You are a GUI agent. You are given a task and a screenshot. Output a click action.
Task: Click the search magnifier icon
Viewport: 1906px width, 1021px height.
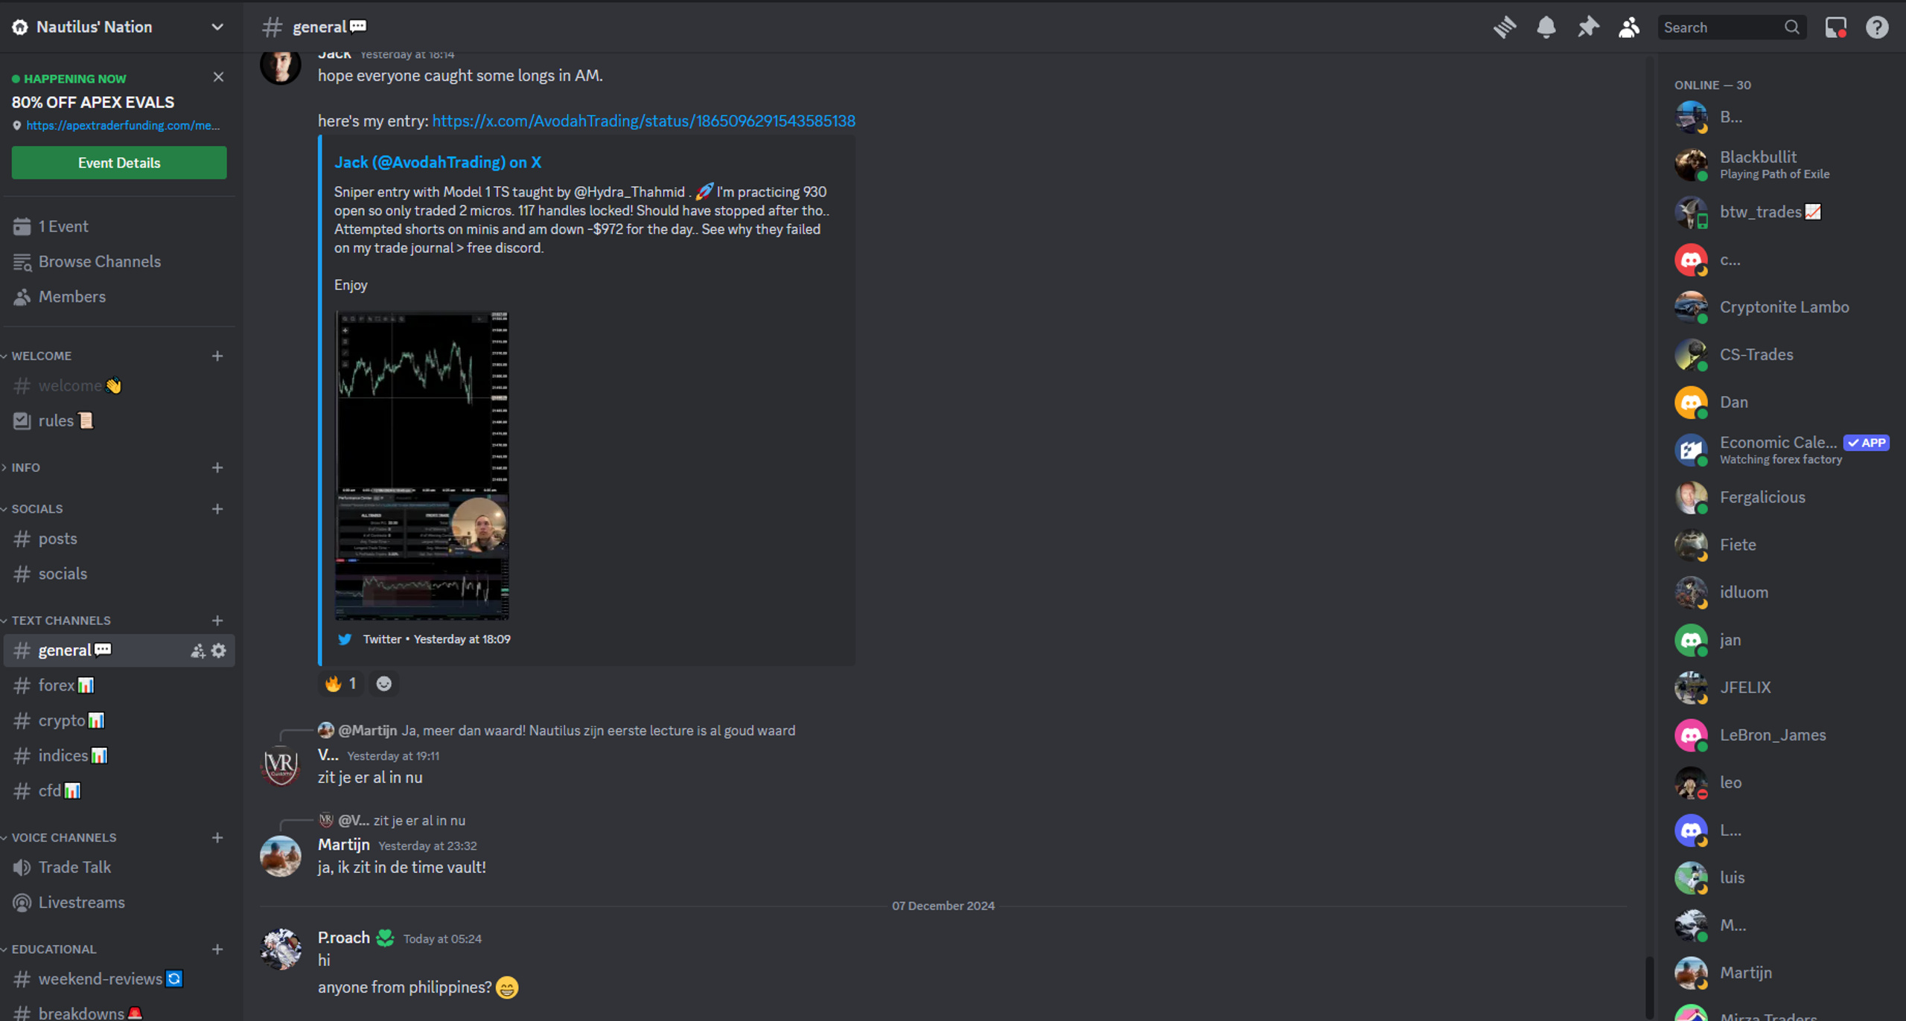(x=1792, y=28)
